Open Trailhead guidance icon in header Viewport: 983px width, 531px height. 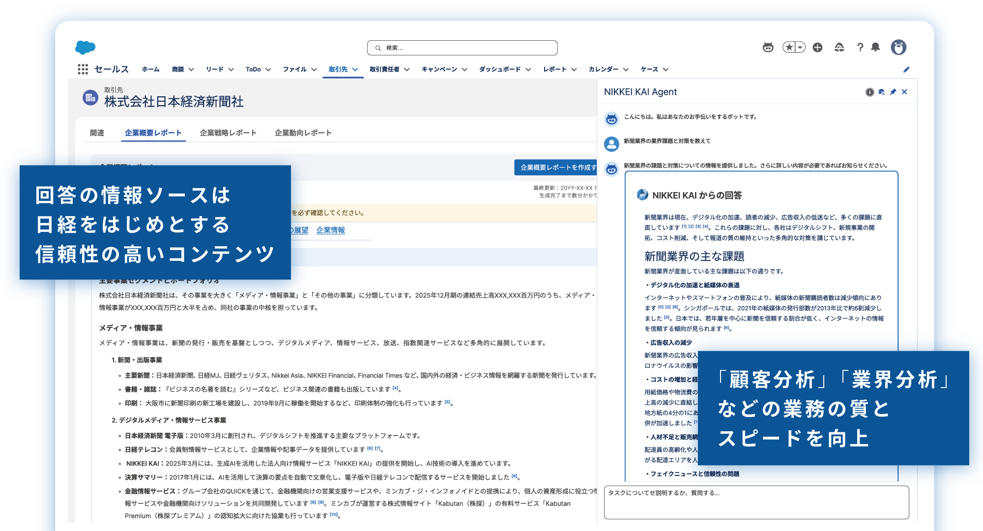(x=839, y=47)
